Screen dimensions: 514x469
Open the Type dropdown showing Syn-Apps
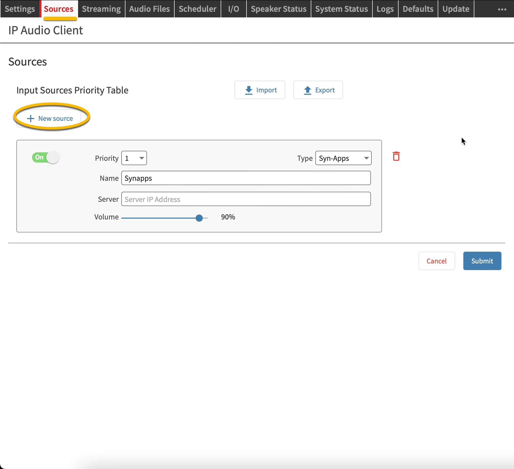343,158
